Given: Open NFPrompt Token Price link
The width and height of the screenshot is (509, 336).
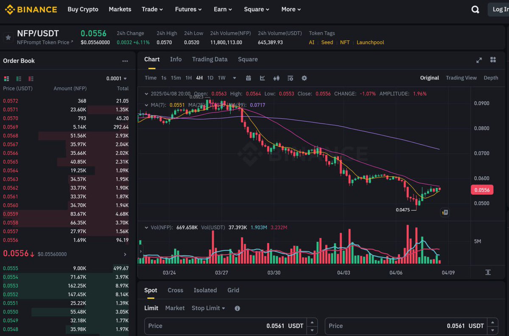Looking at the screenshot, I should 45,42.
